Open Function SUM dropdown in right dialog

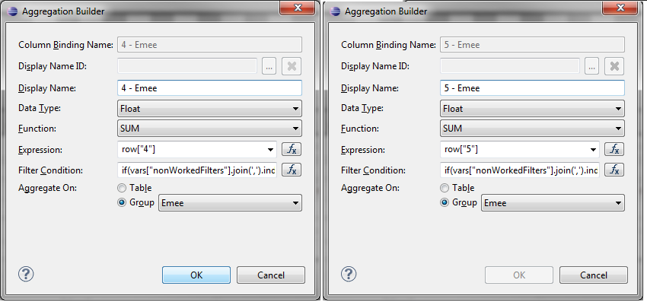532,129
